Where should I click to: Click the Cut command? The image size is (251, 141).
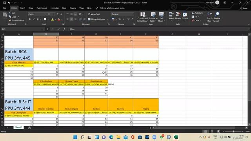[12, 13]
